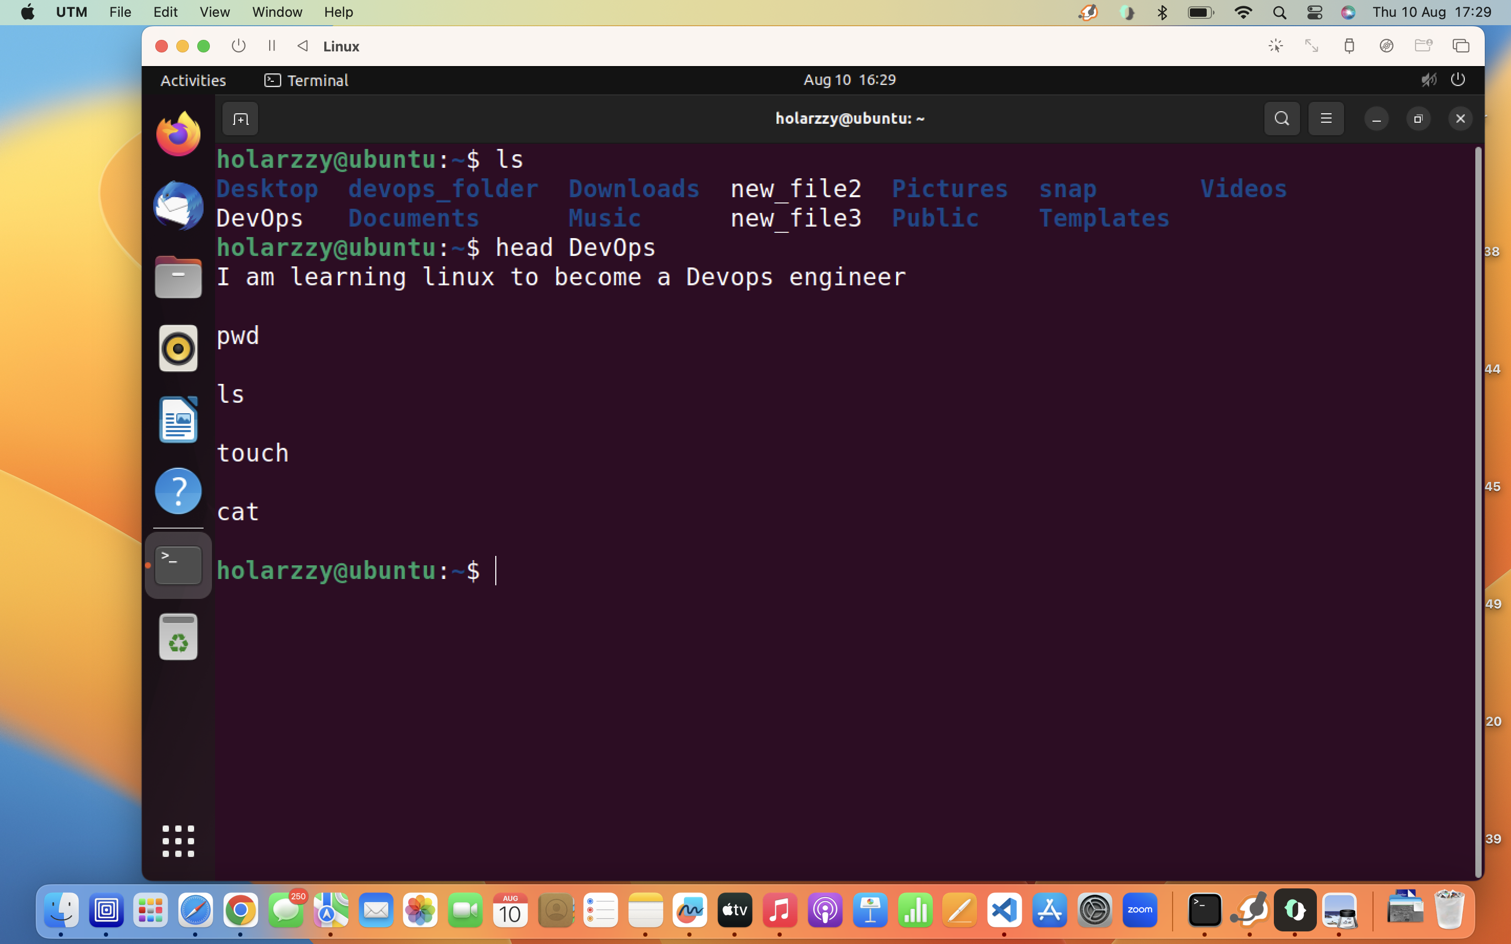Viewport: 1511px width, 944px height.
Task: Open Calendar Aug 10 from macOS dock
Action: pyautogui.click(x=510, y=910)
